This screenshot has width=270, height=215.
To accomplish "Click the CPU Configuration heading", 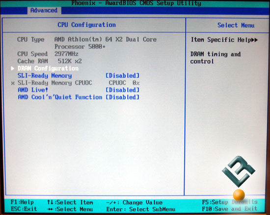I will [86, 25].
